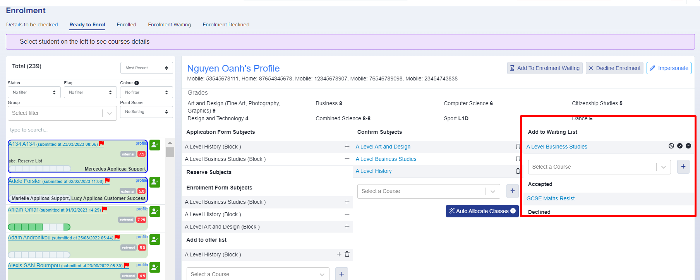
Task: Add A Level Business Studies from Application Form Subjects
Action: pos(347,159)
